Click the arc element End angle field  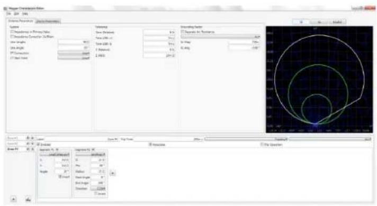[98, 183]
